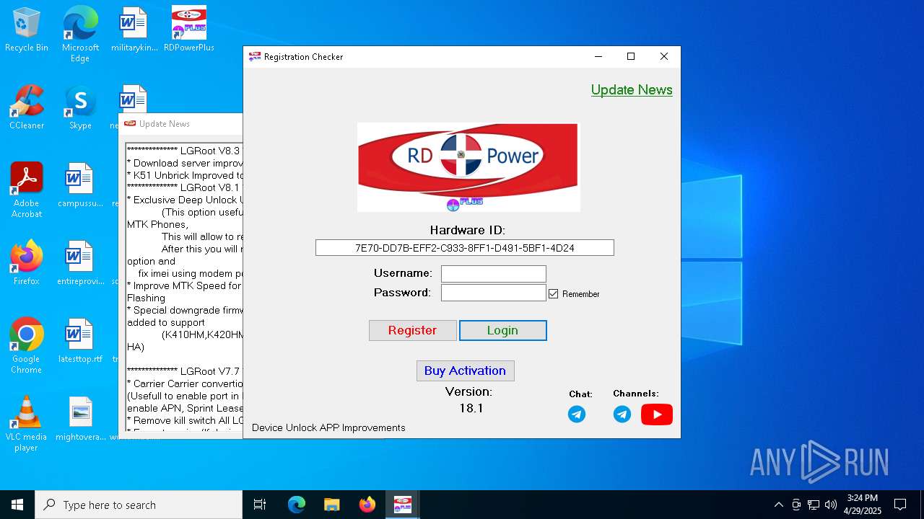The image size is (924, 519).
Task: Launch VLC media player shortcut
Action: (27, 423)
